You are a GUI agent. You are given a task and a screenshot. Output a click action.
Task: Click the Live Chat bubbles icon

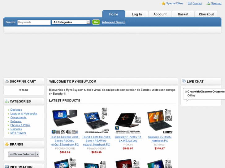pyautogui.click(x=184, y=81)
